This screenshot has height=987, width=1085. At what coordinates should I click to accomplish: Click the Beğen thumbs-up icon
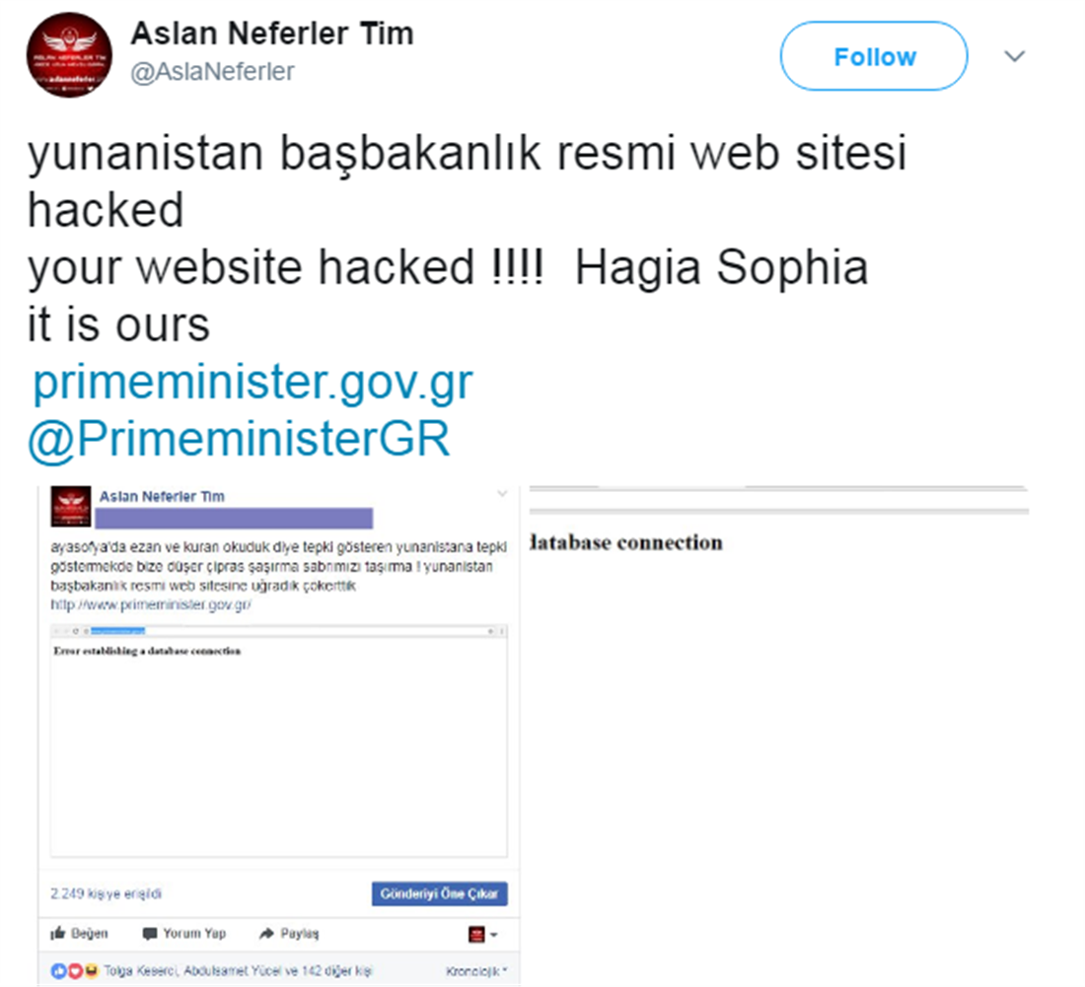pos(57,933)
